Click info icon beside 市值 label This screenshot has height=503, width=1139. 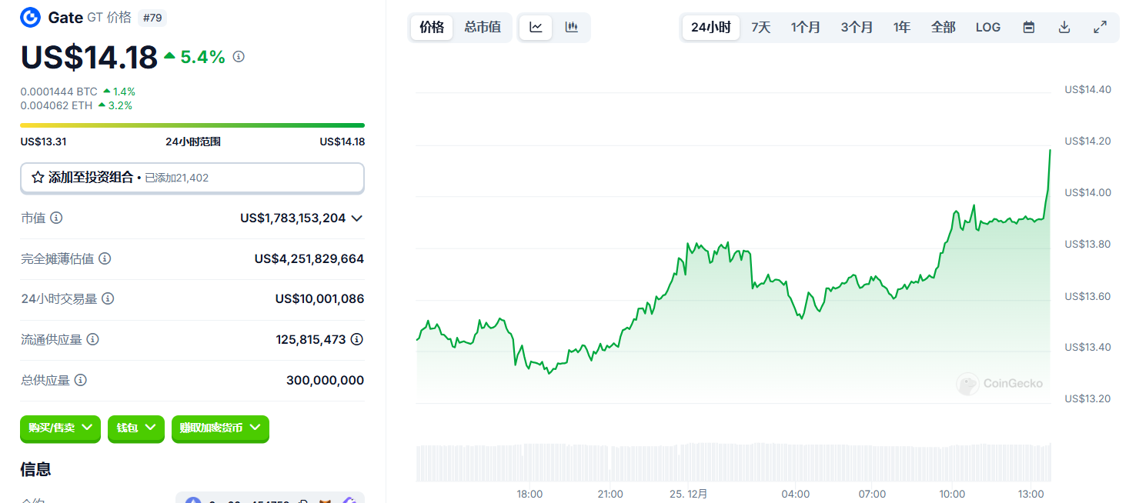pos(56,218)
